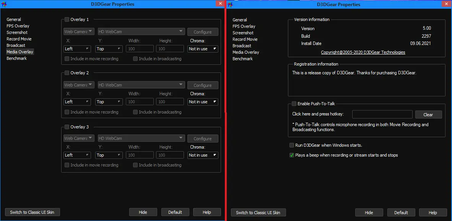
Task: Open Overlay 2 X position Left dropdown
Action: point(77,102)
